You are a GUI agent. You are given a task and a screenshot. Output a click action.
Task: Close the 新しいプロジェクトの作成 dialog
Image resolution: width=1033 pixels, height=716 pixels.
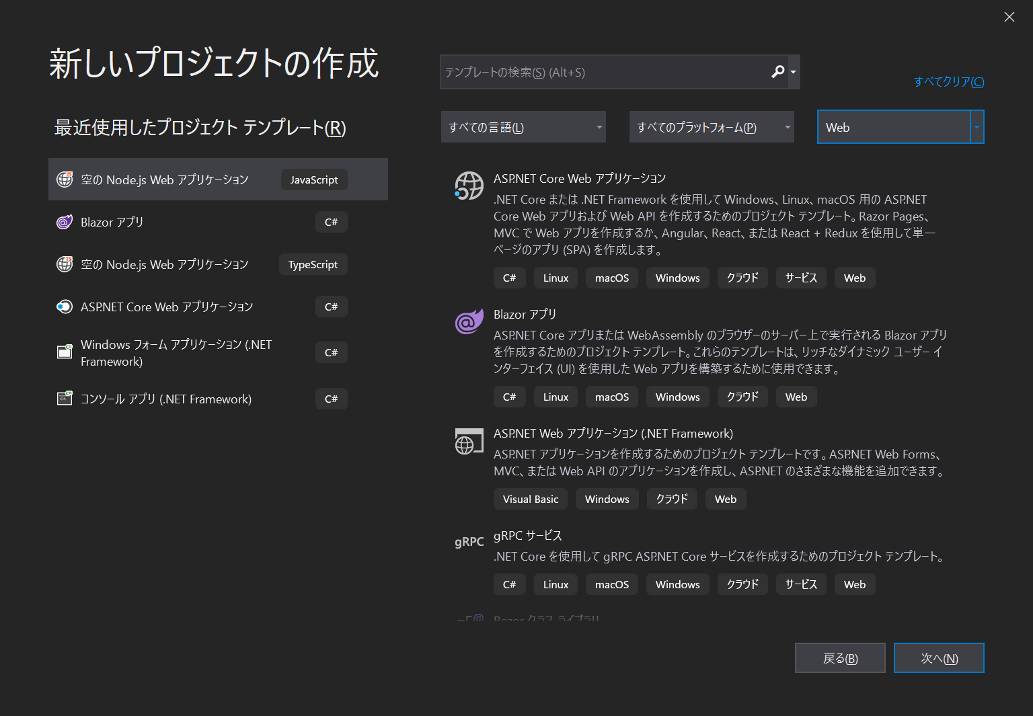tap(1009, 17)
